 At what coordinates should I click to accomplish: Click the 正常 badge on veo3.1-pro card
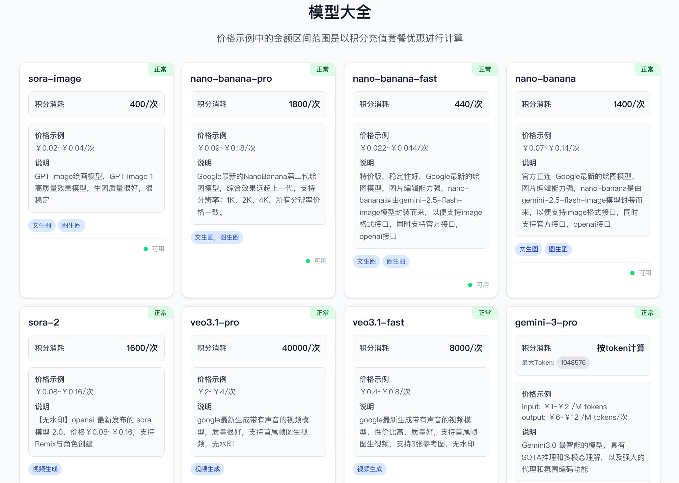(x=322, y=313)
